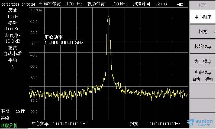Click the center frequency entry value in the plot
216x129 pixels.
64,42
